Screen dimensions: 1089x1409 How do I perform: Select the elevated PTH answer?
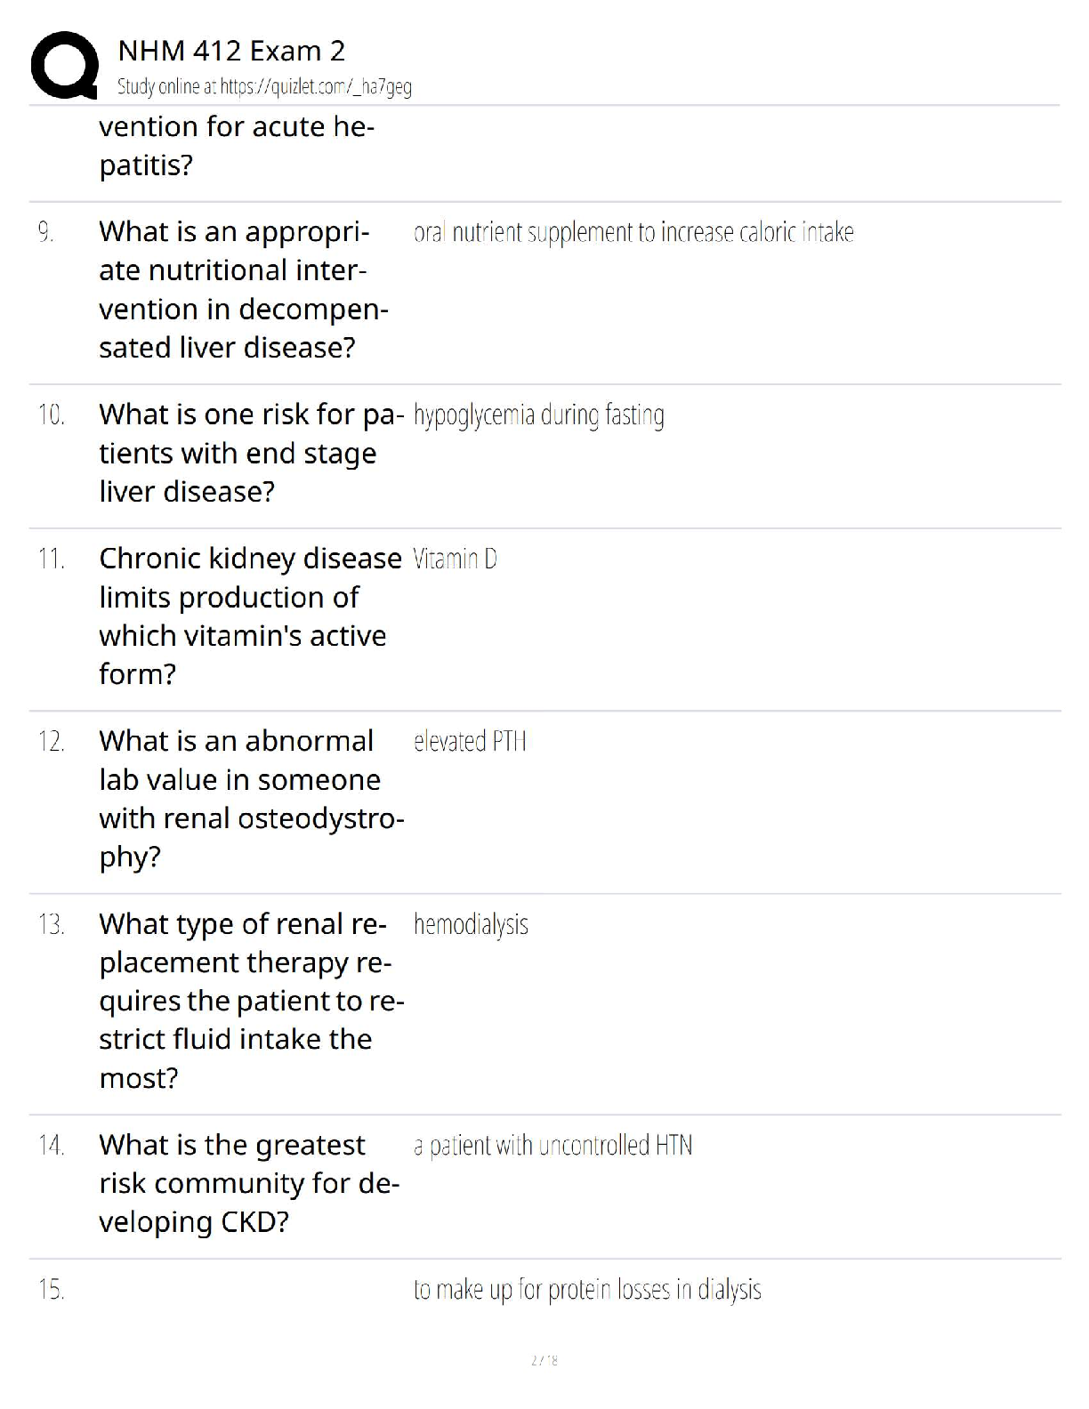coord(470,741)
